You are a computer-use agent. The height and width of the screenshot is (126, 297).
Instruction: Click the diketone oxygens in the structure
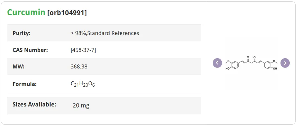251,57
